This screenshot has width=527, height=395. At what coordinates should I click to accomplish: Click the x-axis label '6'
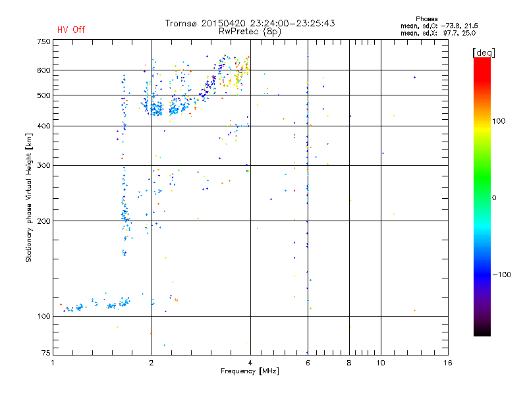(308, 363)
